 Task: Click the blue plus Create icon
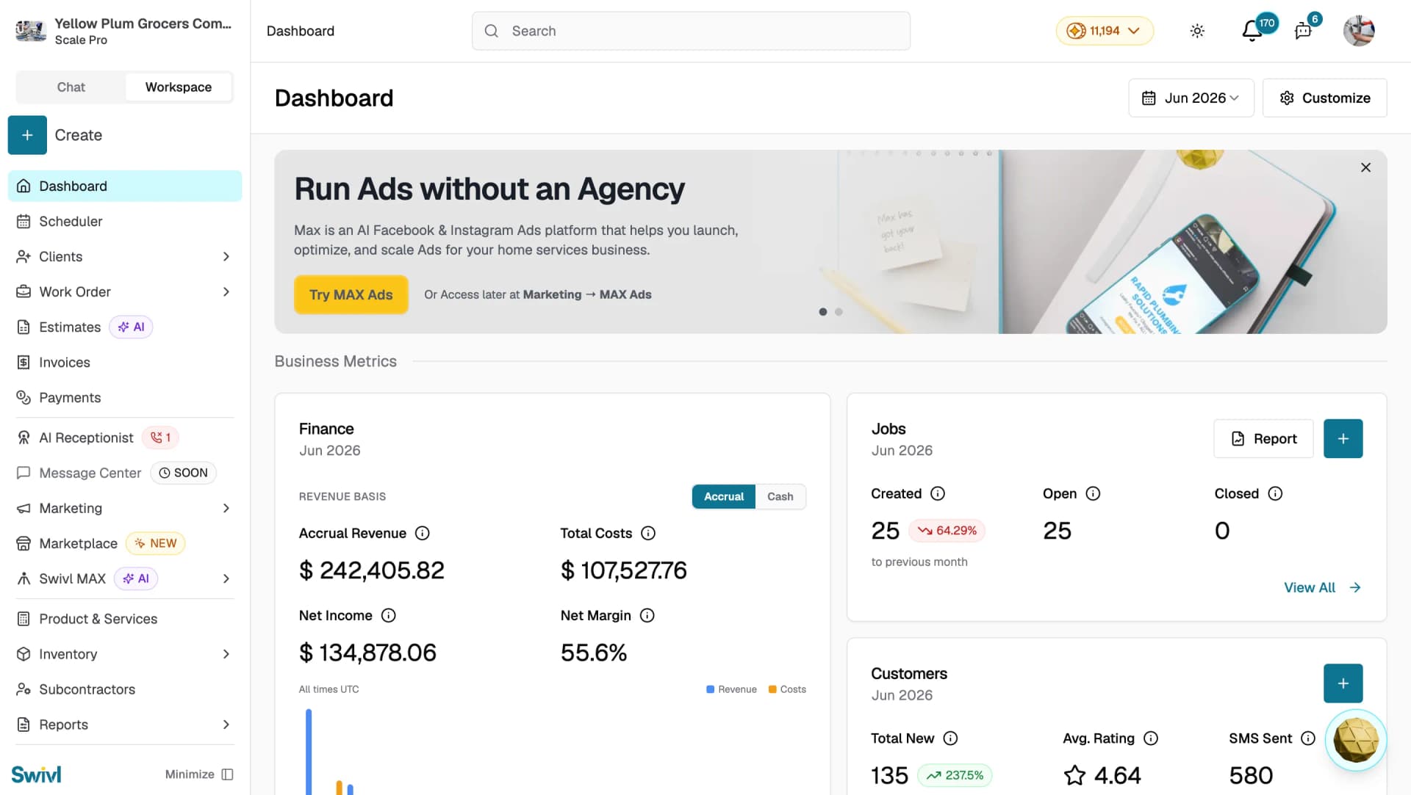tap(27, 135)
